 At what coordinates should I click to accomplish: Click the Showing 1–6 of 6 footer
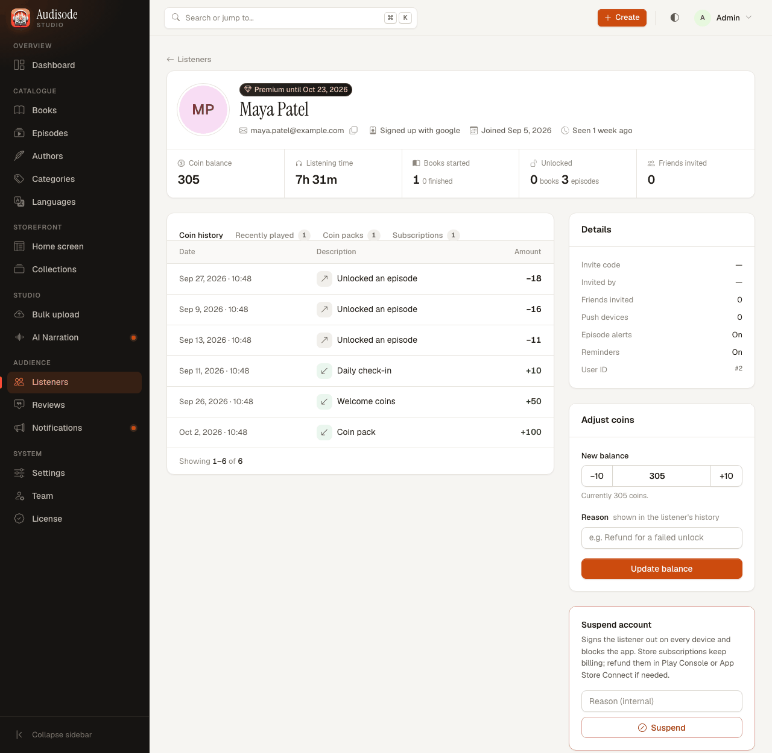coord(211,461)
